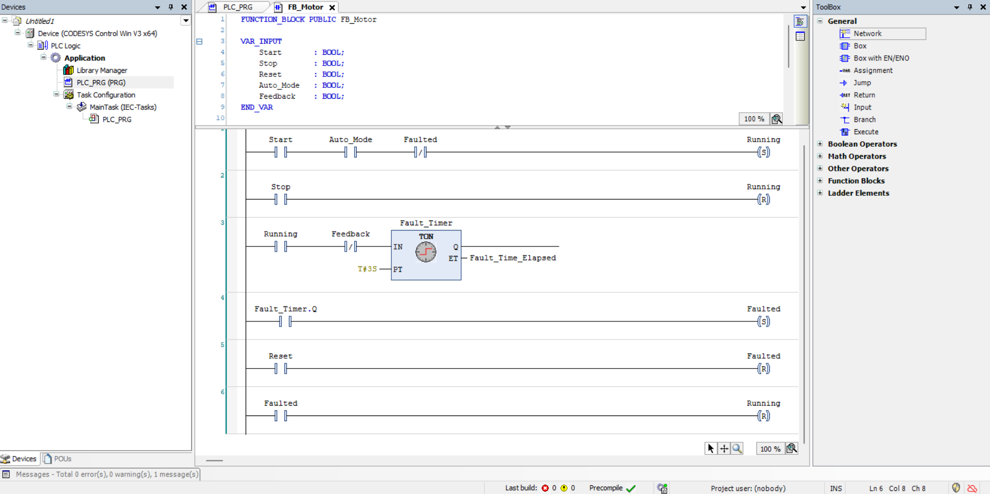Viewport: 990px width, 494px height.
Task: Click the T#3S preset time value
Action: [367, 269]
